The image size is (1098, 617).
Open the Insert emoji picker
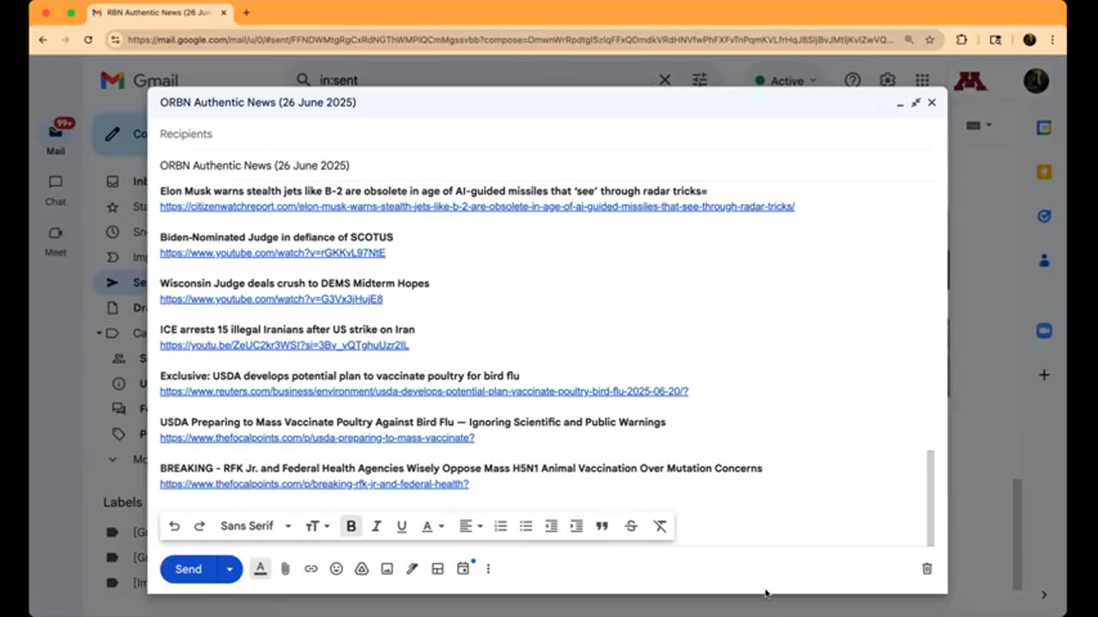[336, 569]
